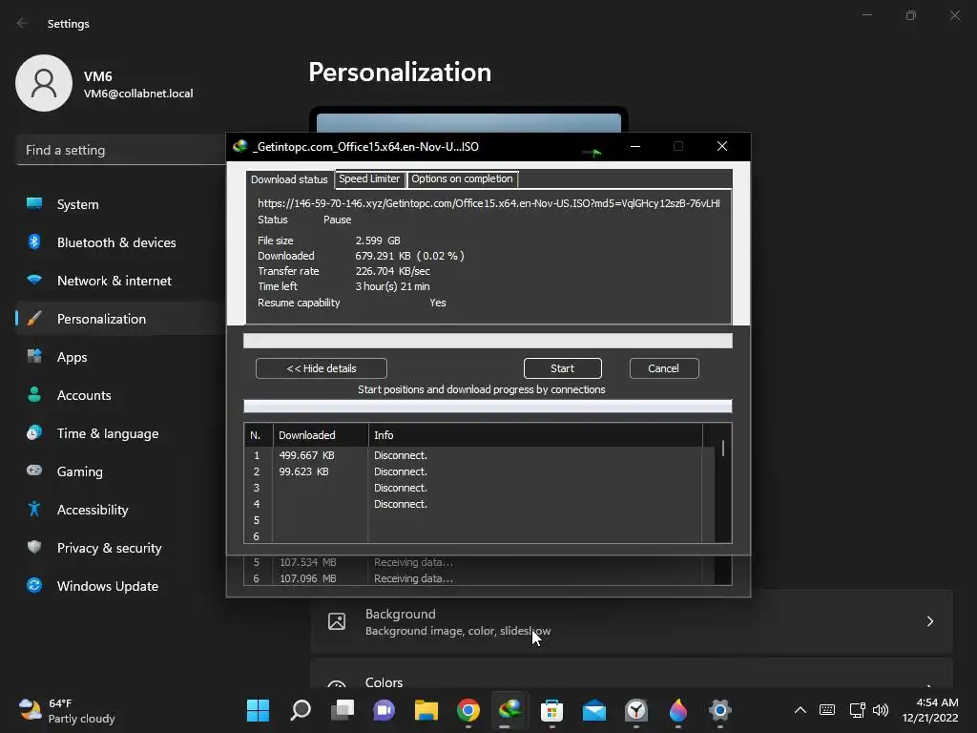Open the clock app in taskbar
The width and height of the screenshot is (977, 733).
tap(636, 710)
